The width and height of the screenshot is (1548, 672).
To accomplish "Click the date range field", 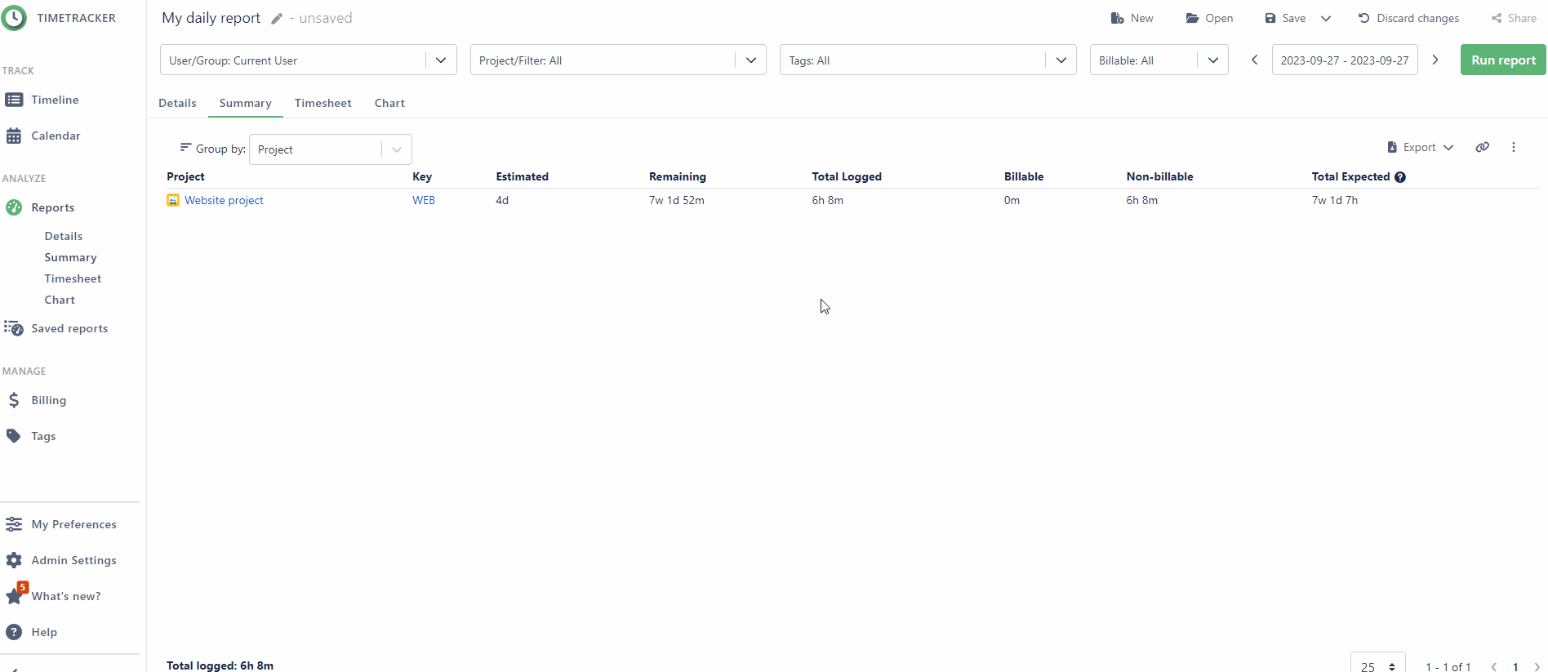I will point(1345,60).
